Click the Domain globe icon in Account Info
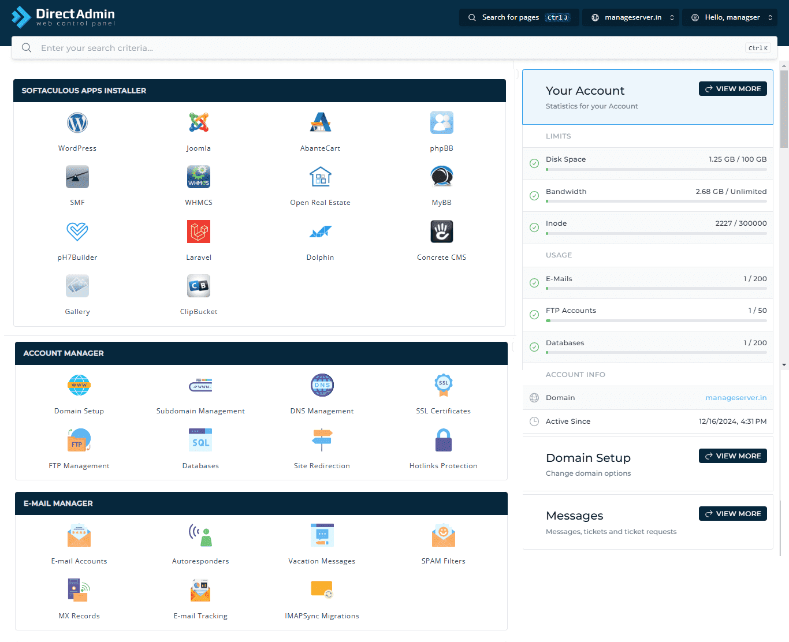Viewport: 789px width, 642px height. (534, 398)
